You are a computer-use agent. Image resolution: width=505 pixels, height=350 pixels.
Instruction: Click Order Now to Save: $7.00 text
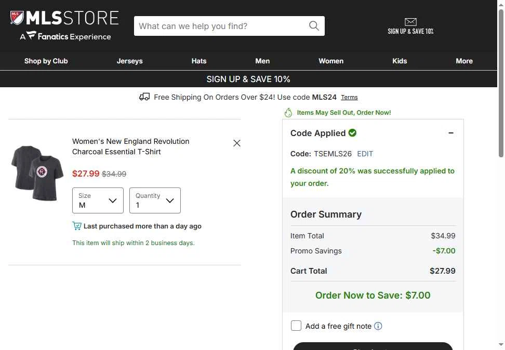373,295
